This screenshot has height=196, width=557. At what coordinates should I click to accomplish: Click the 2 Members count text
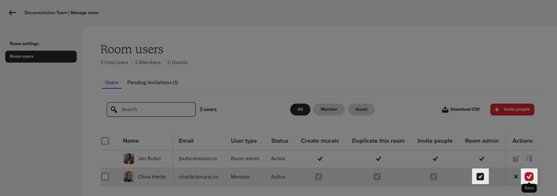148,63
